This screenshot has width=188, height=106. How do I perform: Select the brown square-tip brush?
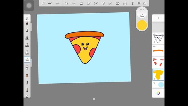27,75
